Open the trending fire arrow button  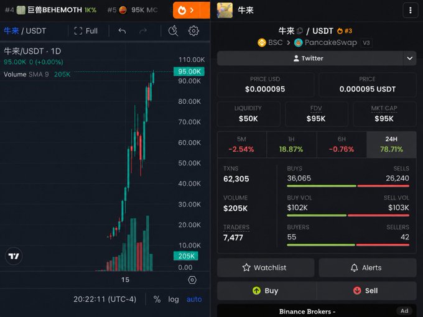tap(191, 10)
